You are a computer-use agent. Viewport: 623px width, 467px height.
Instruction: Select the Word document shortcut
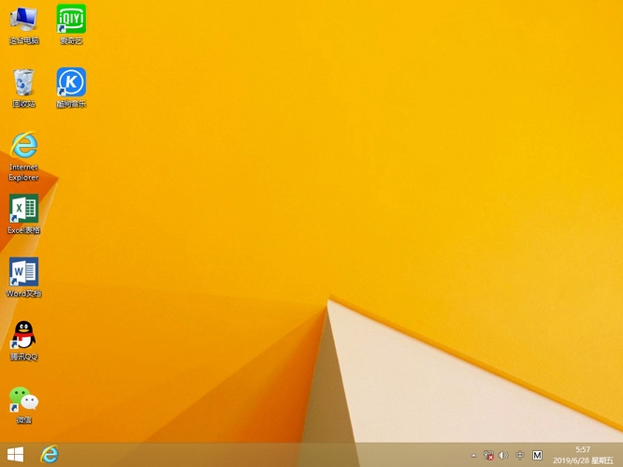(x=23, y=277)
